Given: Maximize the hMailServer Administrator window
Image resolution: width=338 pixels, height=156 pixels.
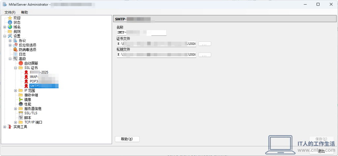Looking at the screenshot, I should [318, 4].
